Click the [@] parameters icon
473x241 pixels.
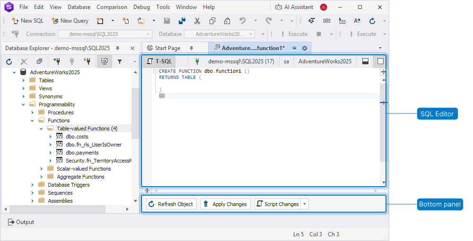click(x=327, y=21)
